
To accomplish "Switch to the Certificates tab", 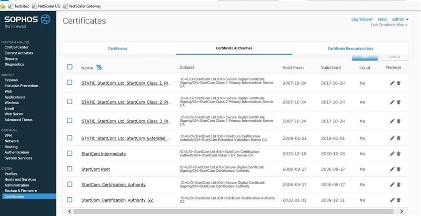I will tap(118, 48).
